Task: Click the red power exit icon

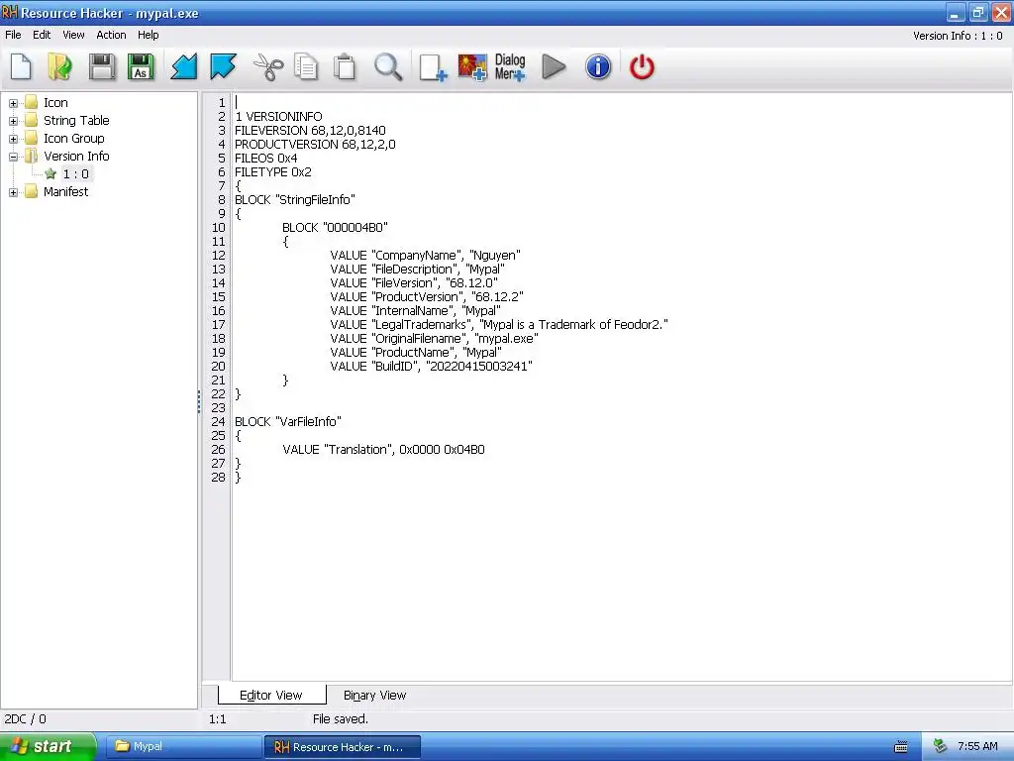Action: pyautogui.click(x=642, y=66)
